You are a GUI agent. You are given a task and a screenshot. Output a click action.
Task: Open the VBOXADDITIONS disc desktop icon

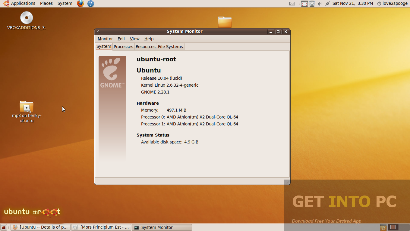click(27, 20)
